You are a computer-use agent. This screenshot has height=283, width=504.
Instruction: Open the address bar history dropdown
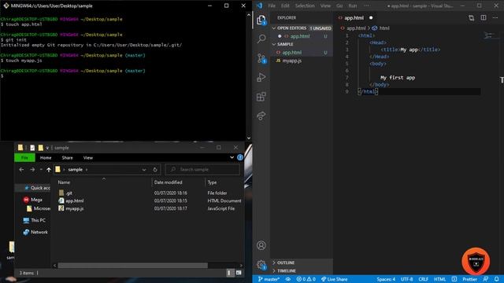coord(144,170)
